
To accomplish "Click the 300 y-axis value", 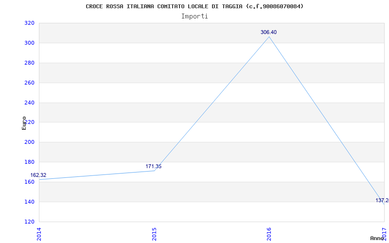I will [29, 43].
